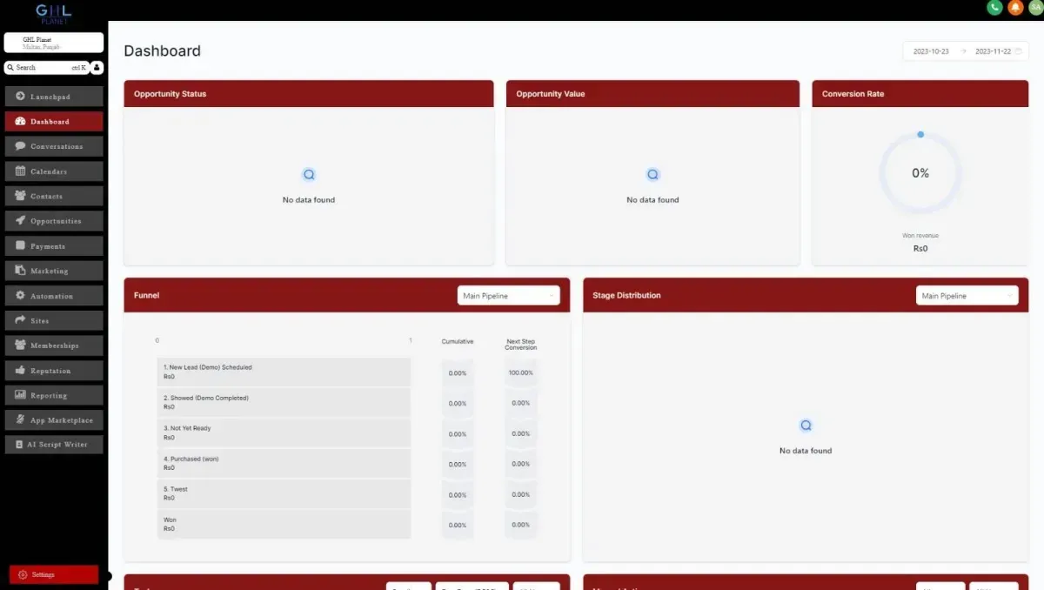Click the GHL Planet logo

click(x=53, y=12)
